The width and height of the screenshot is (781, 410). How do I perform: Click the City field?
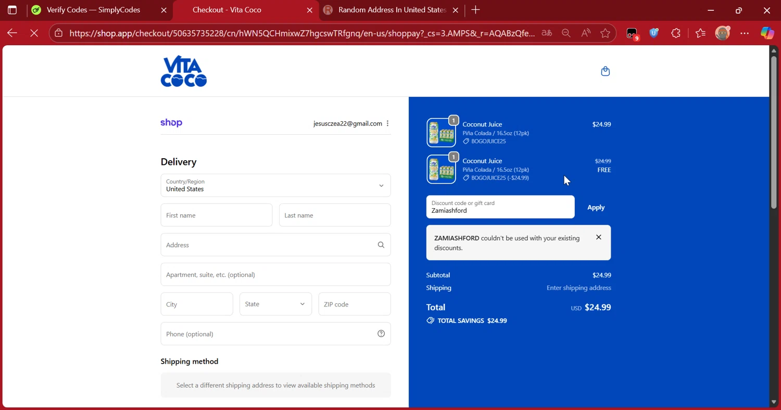[197, 304]
